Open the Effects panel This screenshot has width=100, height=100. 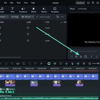pos(34,10)
